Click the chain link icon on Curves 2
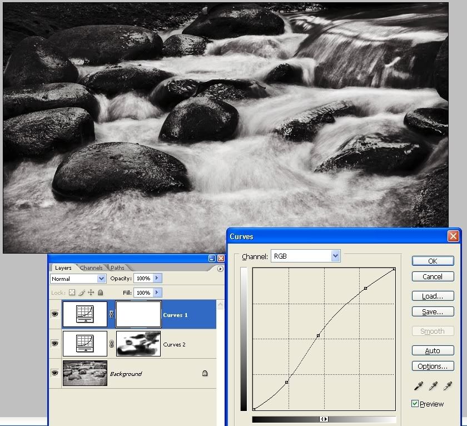Image resolution: width=467 pixels, height=426 pixels. pos(111,344)
